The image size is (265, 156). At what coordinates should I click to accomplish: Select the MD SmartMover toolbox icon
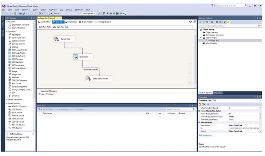[10, 68]
